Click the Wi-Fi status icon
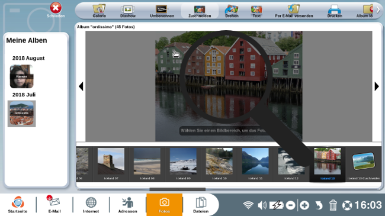Screen dimensions: 385x216 click(x=248, y=205)
